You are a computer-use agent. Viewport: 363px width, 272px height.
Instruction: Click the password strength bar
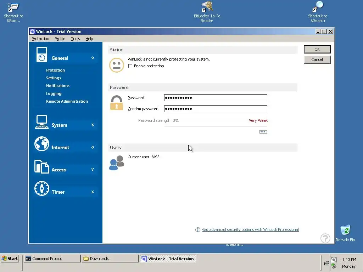coord(216,126)
